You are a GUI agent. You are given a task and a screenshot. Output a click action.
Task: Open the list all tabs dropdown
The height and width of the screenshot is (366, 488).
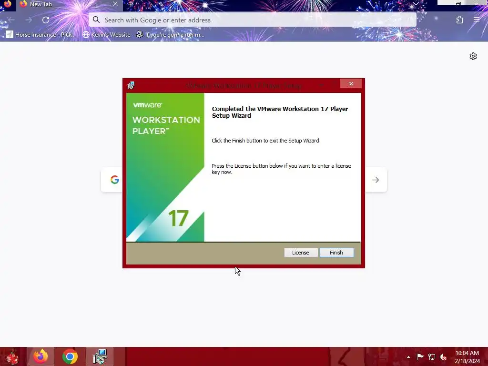click(x=416, y=4)
